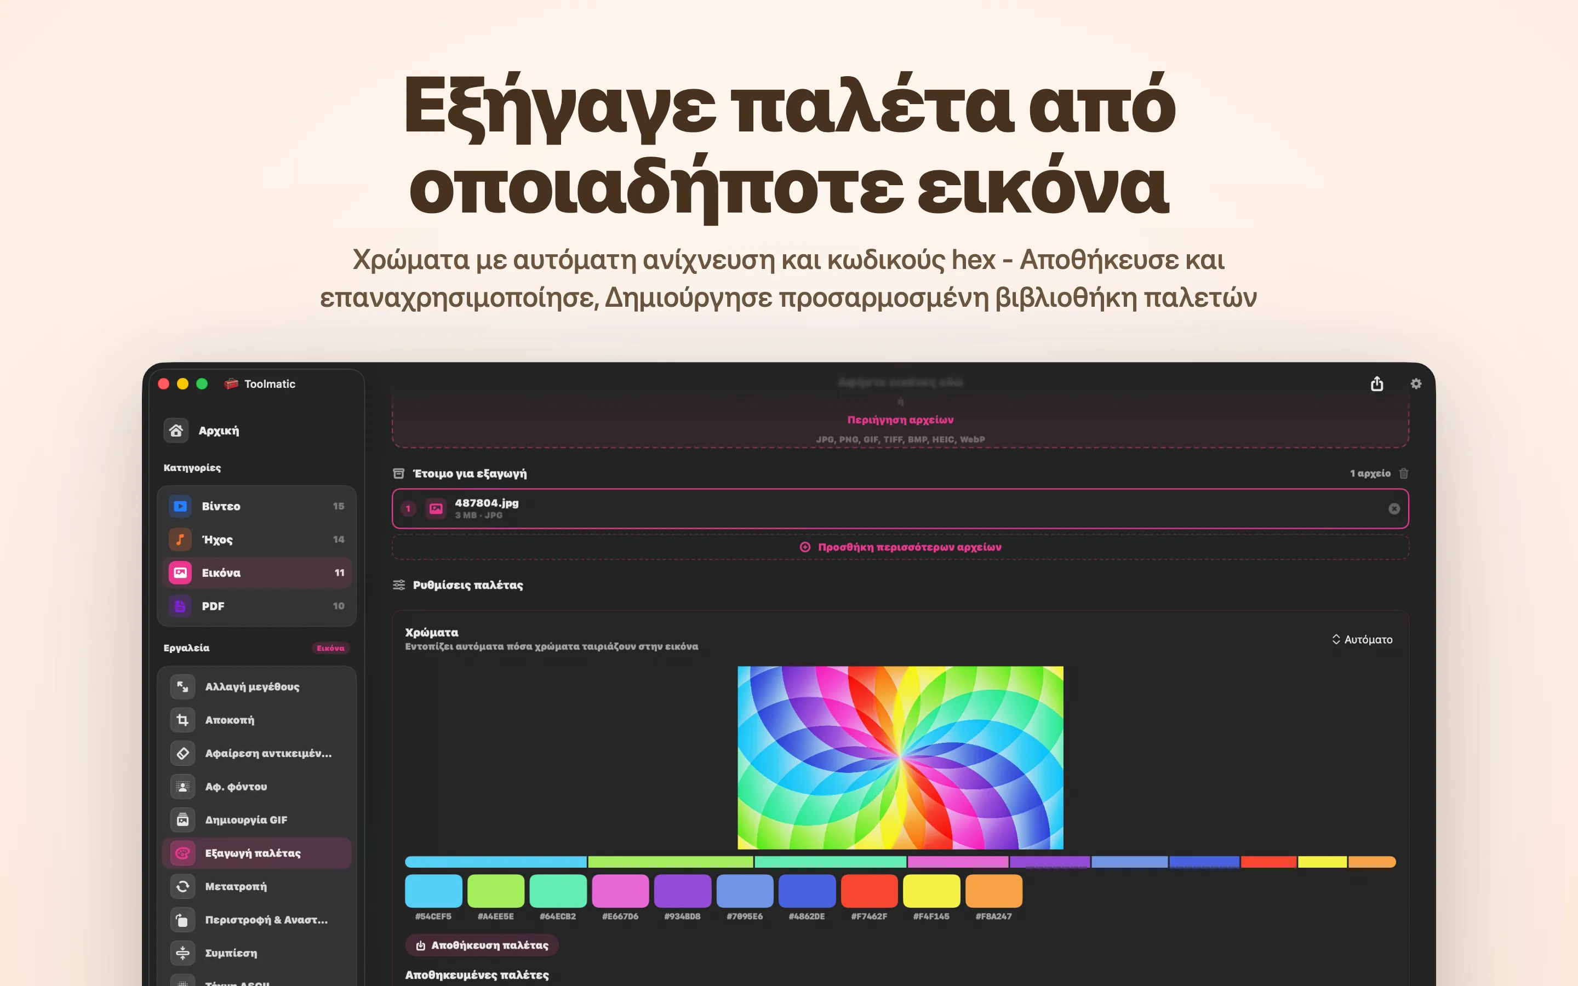
Task: Choose Μετατροπή in tools list
Action: [x=256, y=886]
